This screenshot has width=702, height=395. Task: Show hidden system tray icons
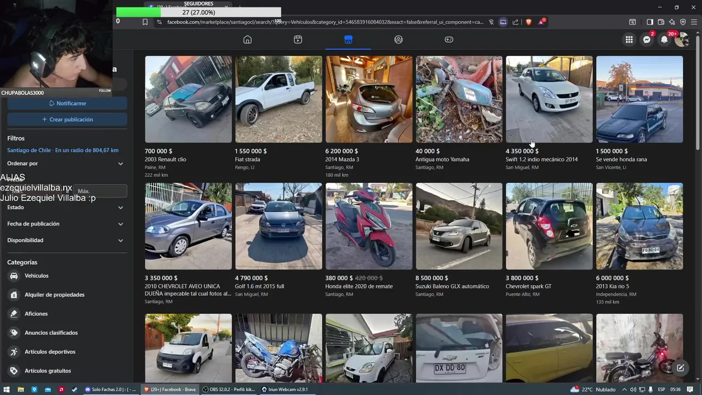625,390
